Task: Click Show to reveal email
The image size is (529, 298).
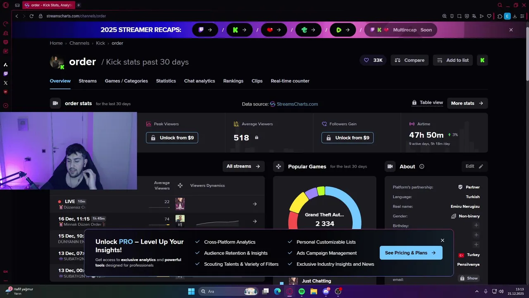Action: pos(469,278)
